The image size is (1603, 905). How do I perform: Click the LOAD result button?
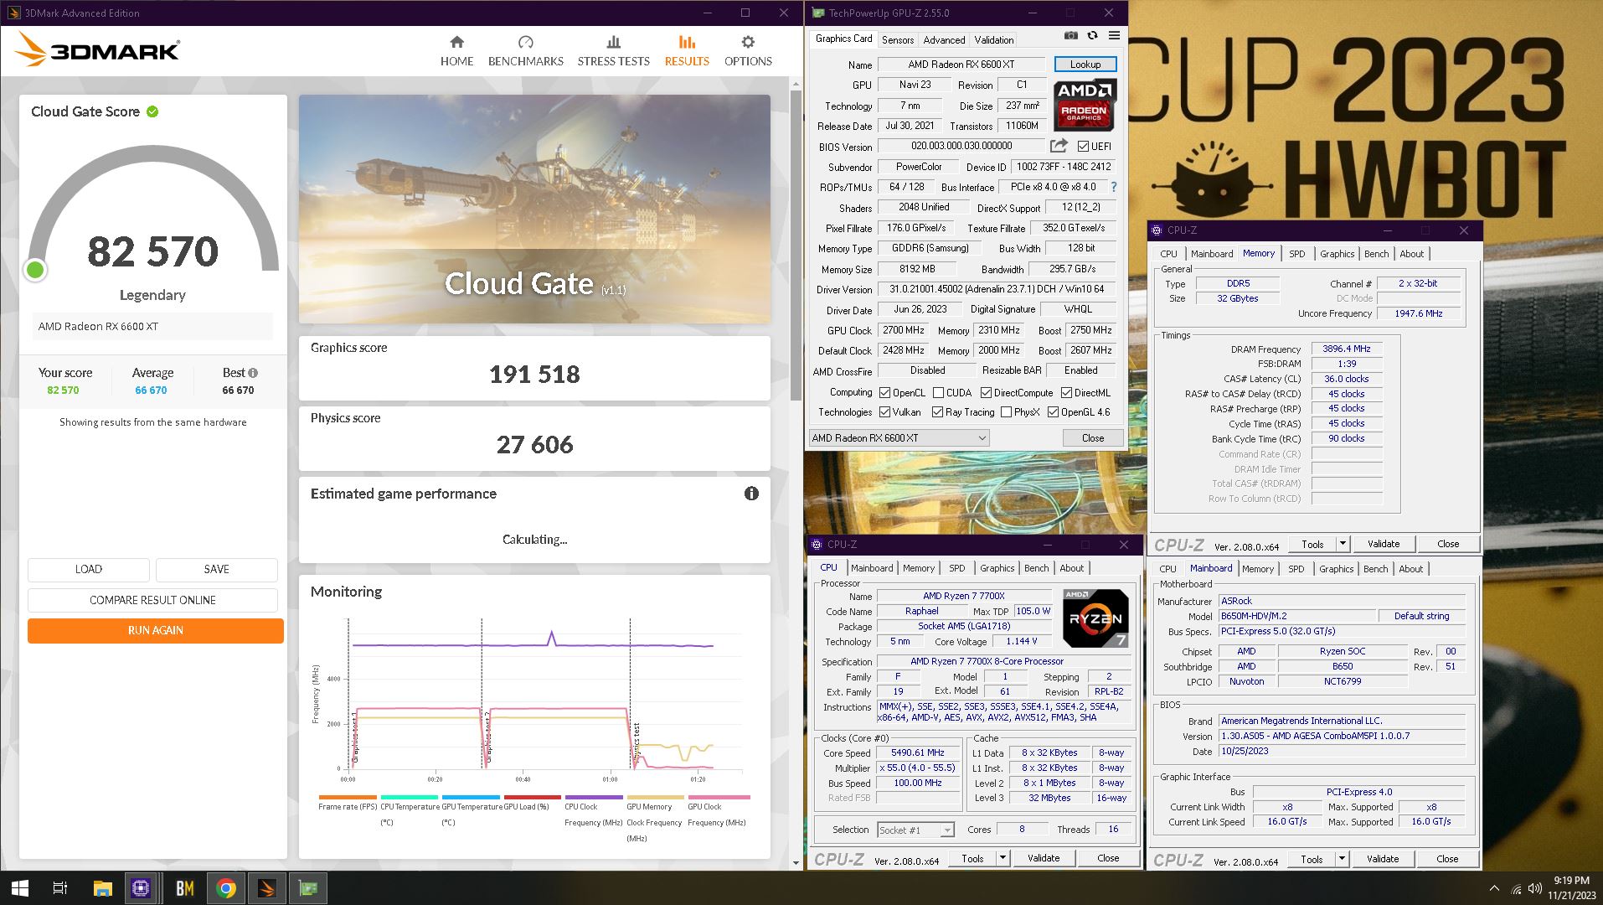(x=88, y=569)
